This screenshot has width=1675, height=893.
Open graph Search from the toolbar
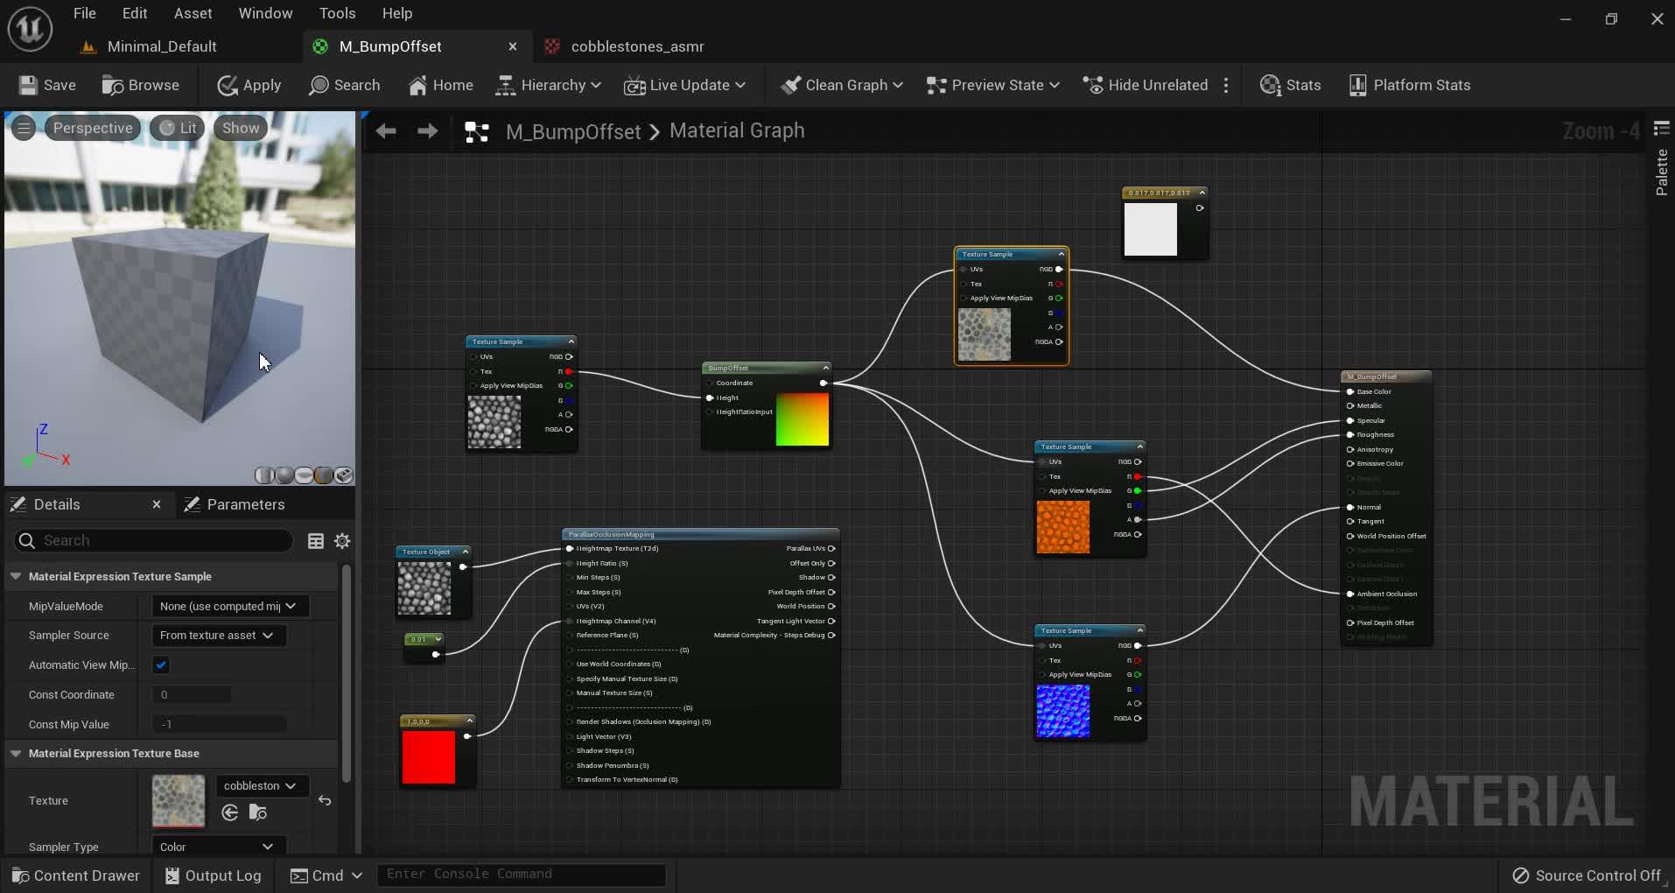pos(345,84)
